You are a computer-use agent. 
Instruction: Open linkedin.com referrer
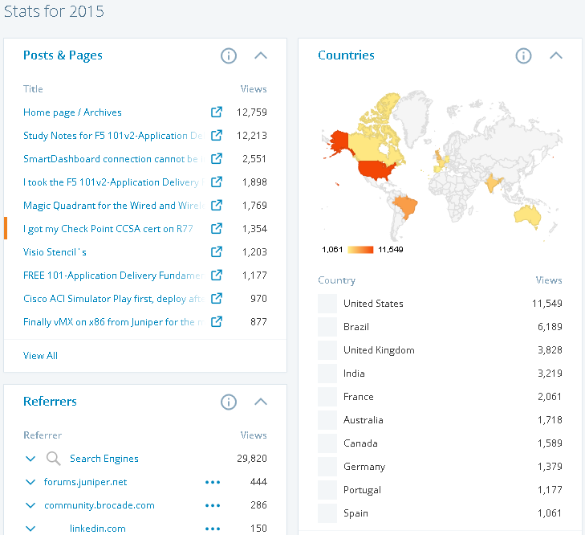[x=98, y=529]
